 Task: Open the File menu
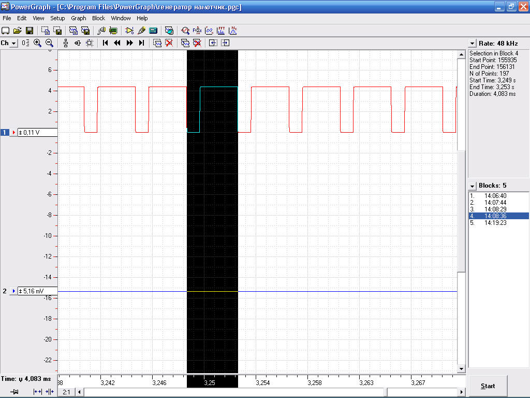pos(7,18)
